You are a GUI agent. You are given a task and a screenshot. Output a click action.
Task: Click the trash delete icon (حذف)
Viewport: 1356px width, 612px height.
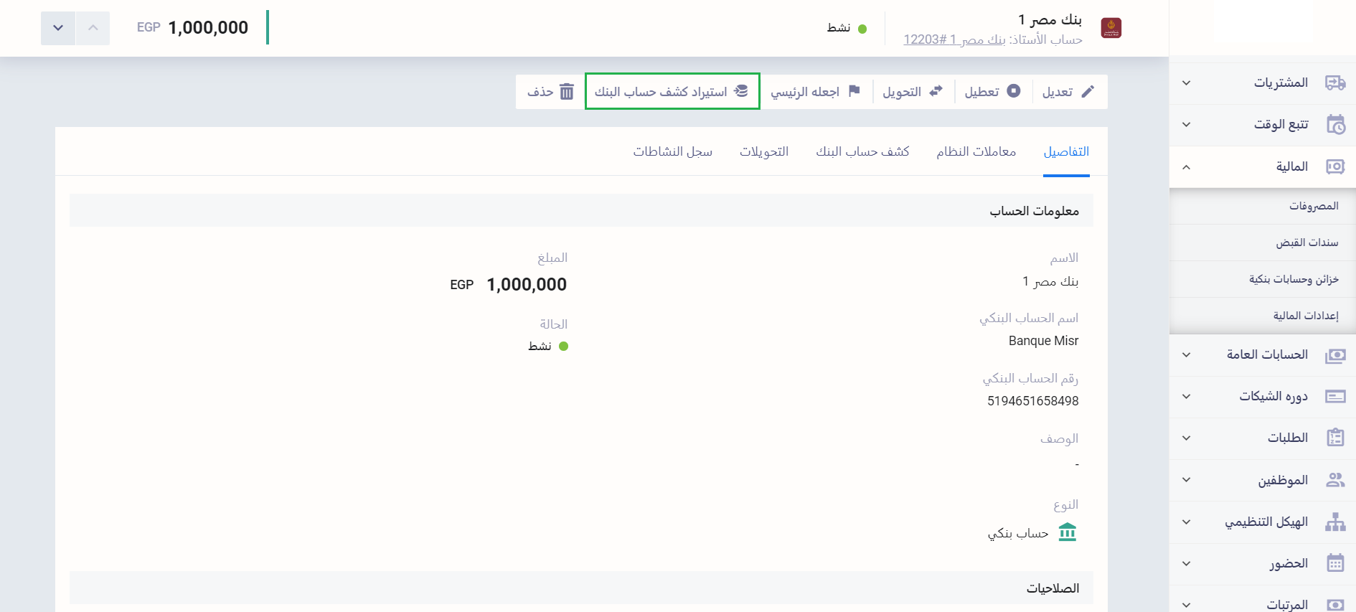[567, 92]
